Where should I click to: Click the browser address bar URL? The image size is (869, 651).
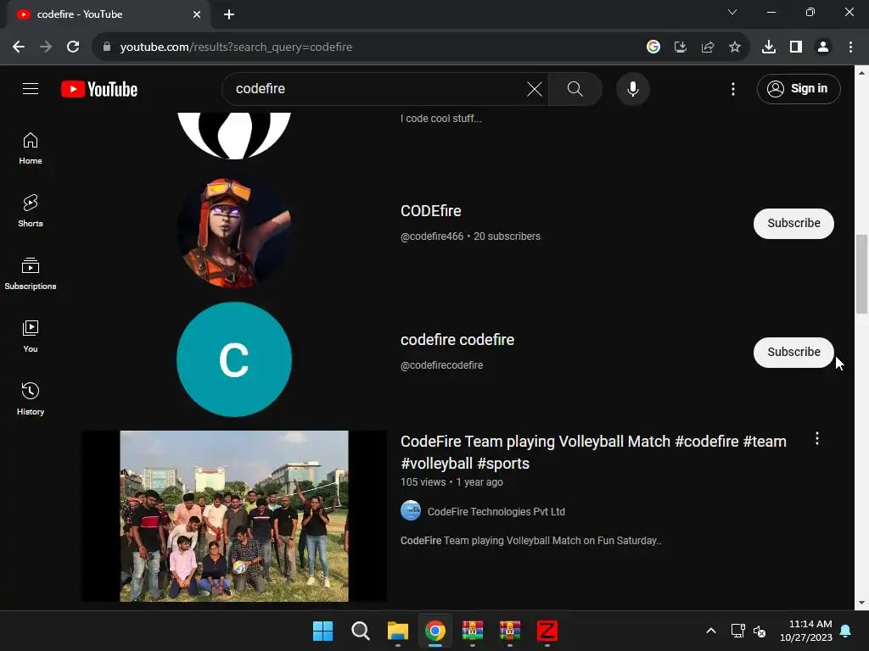[x=236, y=47]
